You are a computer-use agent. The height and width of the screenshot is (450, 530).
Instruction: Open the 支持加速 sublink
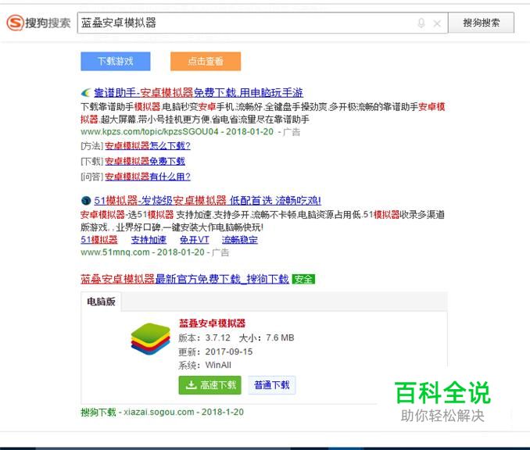pyautogui.click(x=149, y=240)
